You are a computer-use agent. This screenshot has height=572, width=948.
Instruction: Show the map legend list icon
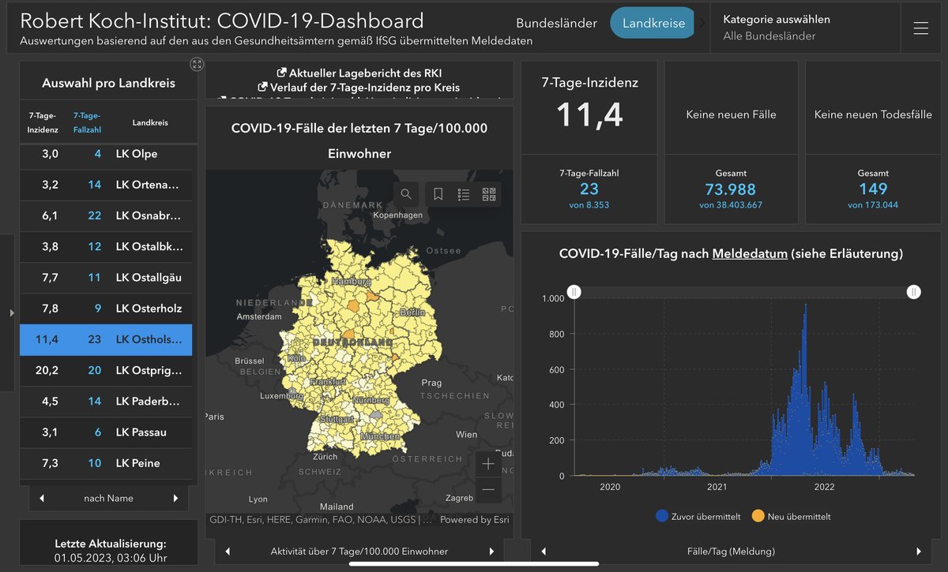[464, 194]
